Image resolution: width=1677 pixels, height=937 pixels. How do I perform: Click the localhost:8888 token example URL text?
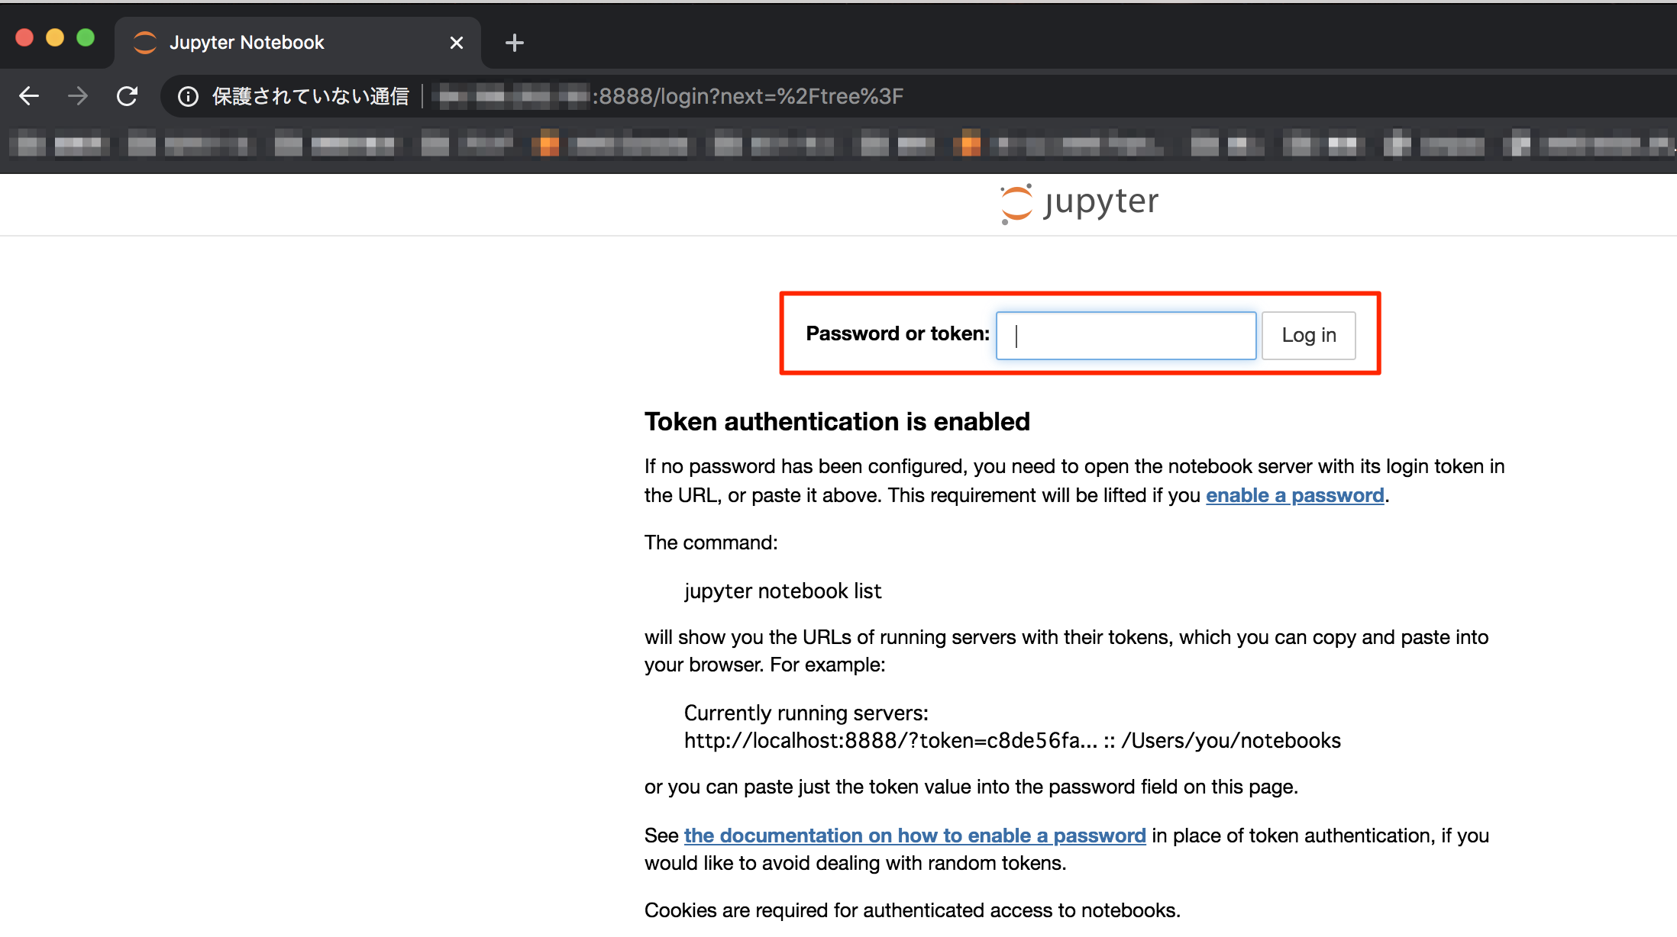click(1013, 741)
